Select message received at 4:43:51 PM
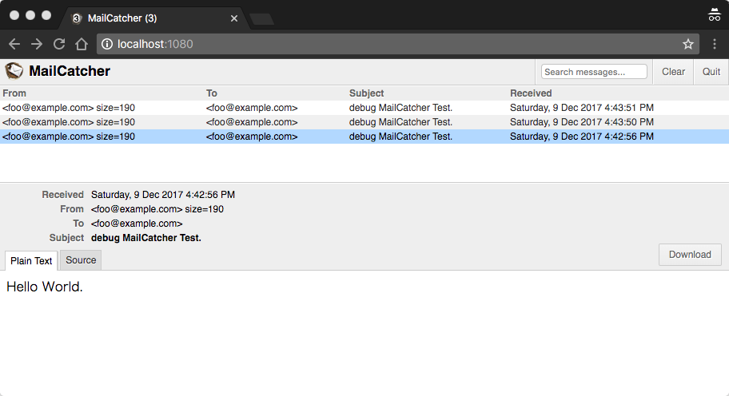 coord(364,108)
